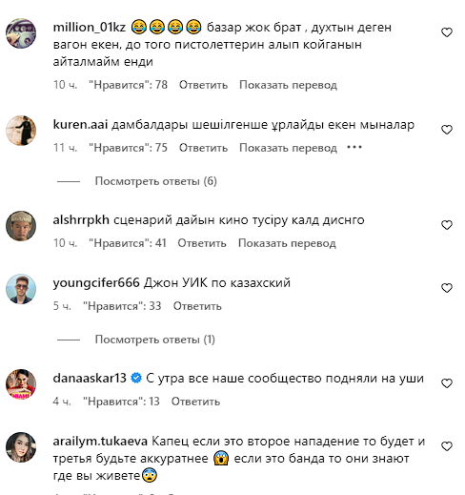This screenshot has width=465, height=495.
Task: Expand Посмотреть ответы (1) replies
Action: tap(155, 340)
